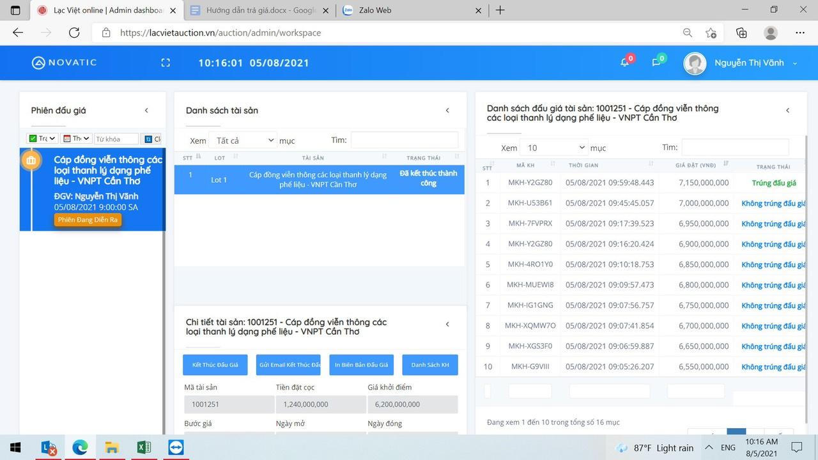Viewport: 818px width, 460px height.
Task: Toggle fullscreen mode icon in header
Action: click(166, 63)
